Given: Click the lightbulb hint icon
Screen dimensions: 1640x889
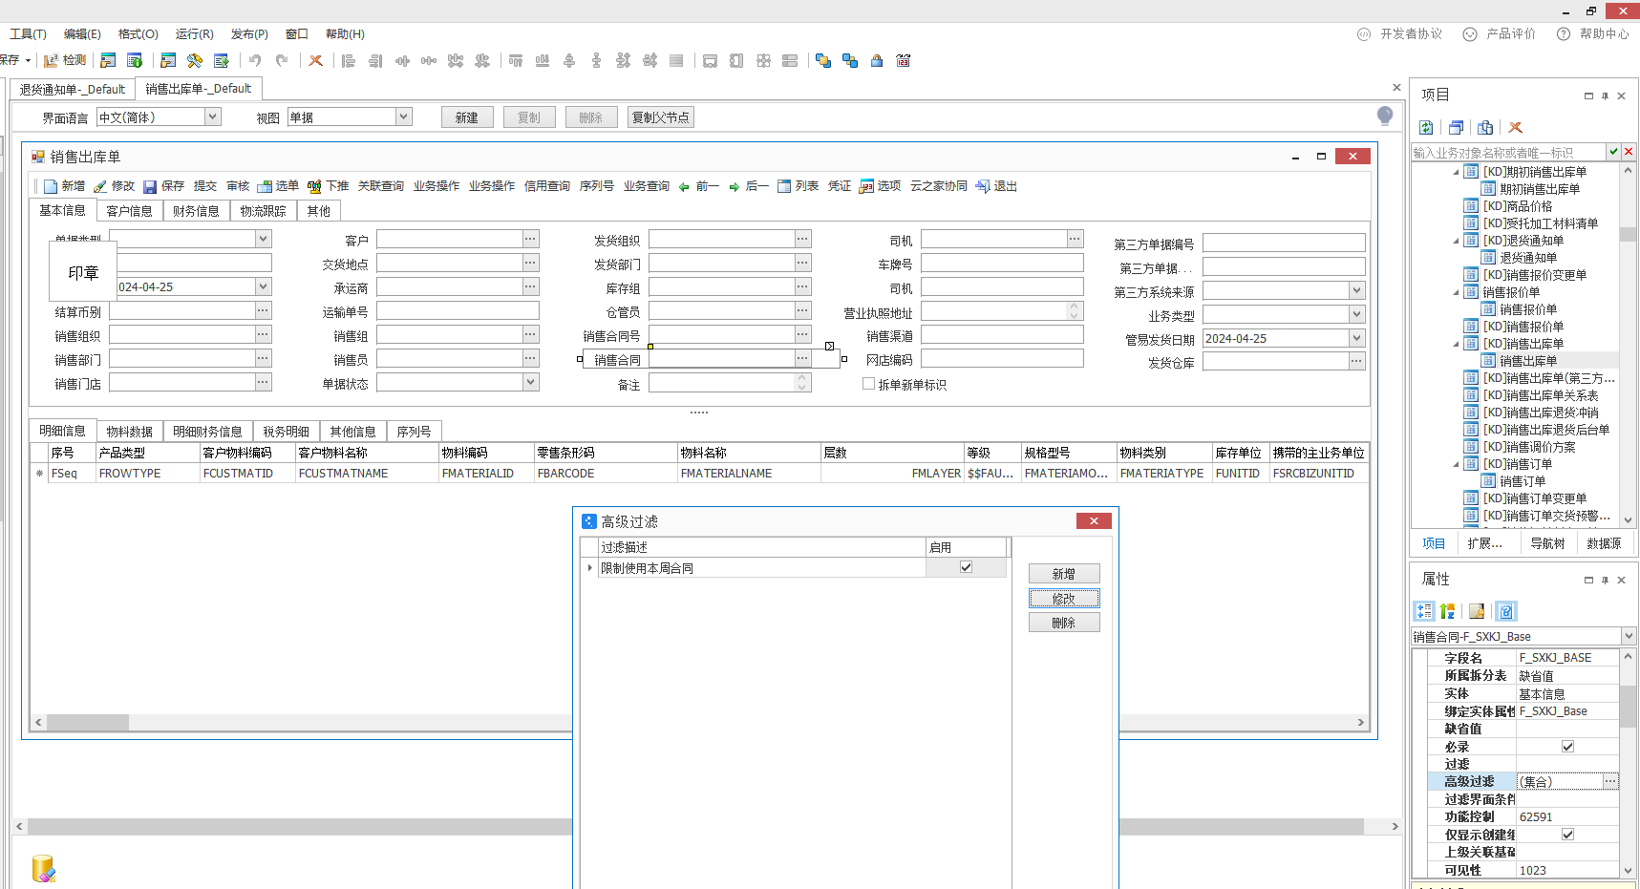Looking at the screenshot, I should click(x=1385, y=116).
